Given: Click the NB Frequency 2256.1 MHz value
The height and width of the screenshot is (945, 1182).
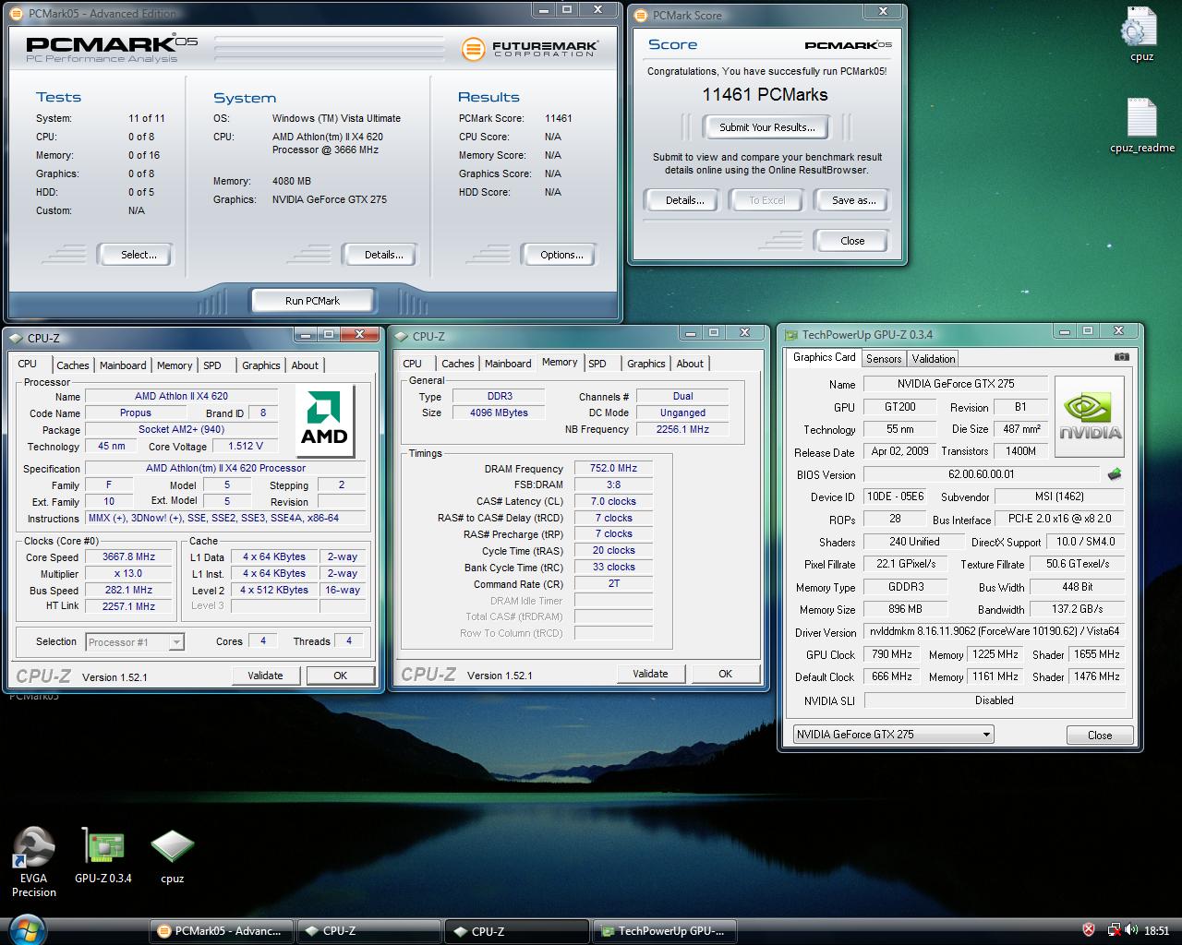Looking at the screenshot, I should [x=682, y=430].
